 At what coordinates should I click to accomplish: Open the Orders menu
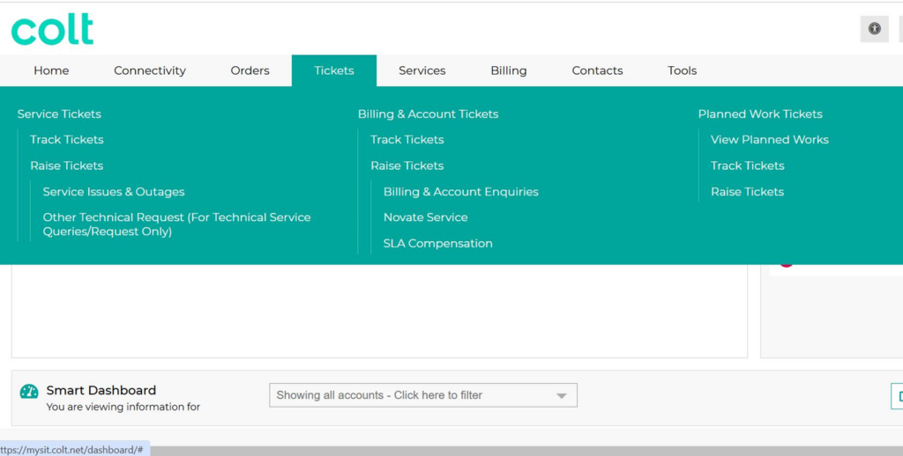[x=250, y=70]
